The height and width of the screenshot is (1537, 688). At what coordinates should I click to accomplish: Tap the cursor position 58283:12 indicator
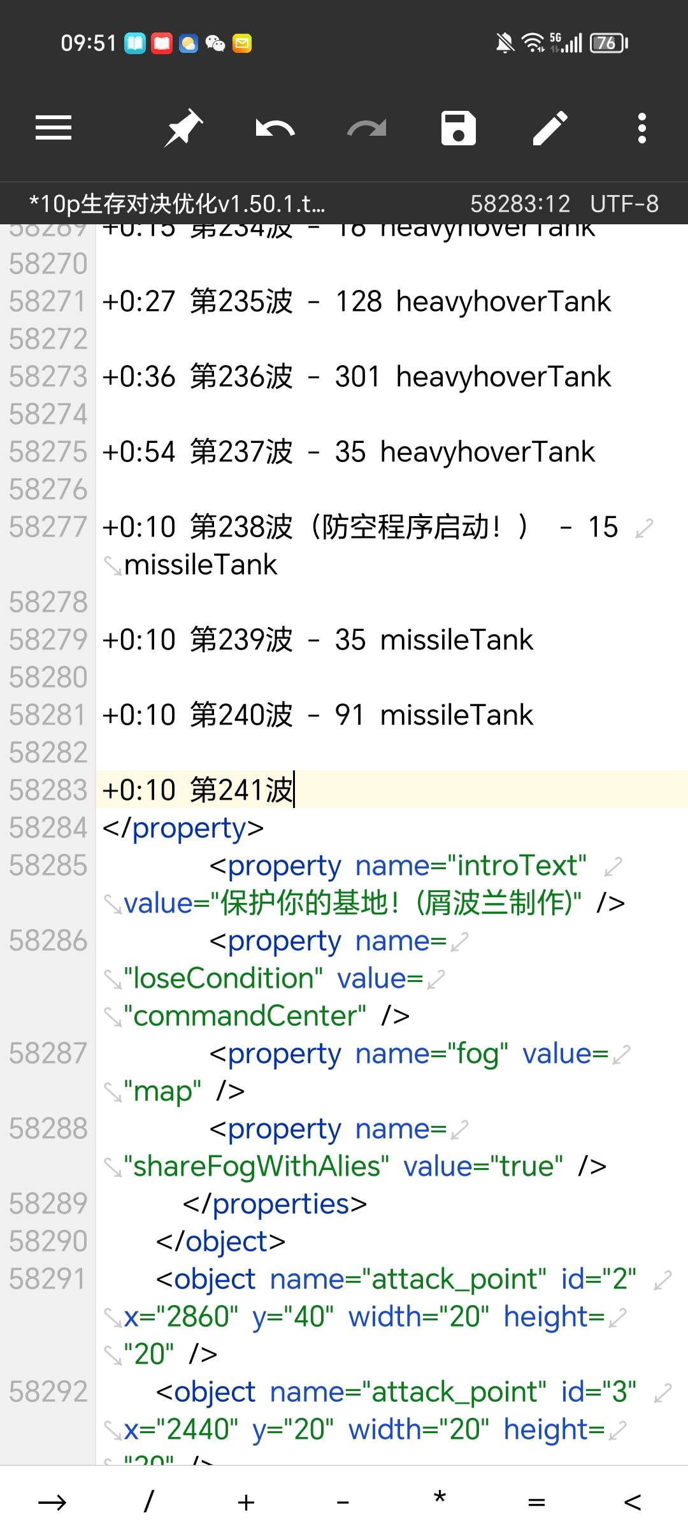(x=520, y=204)
